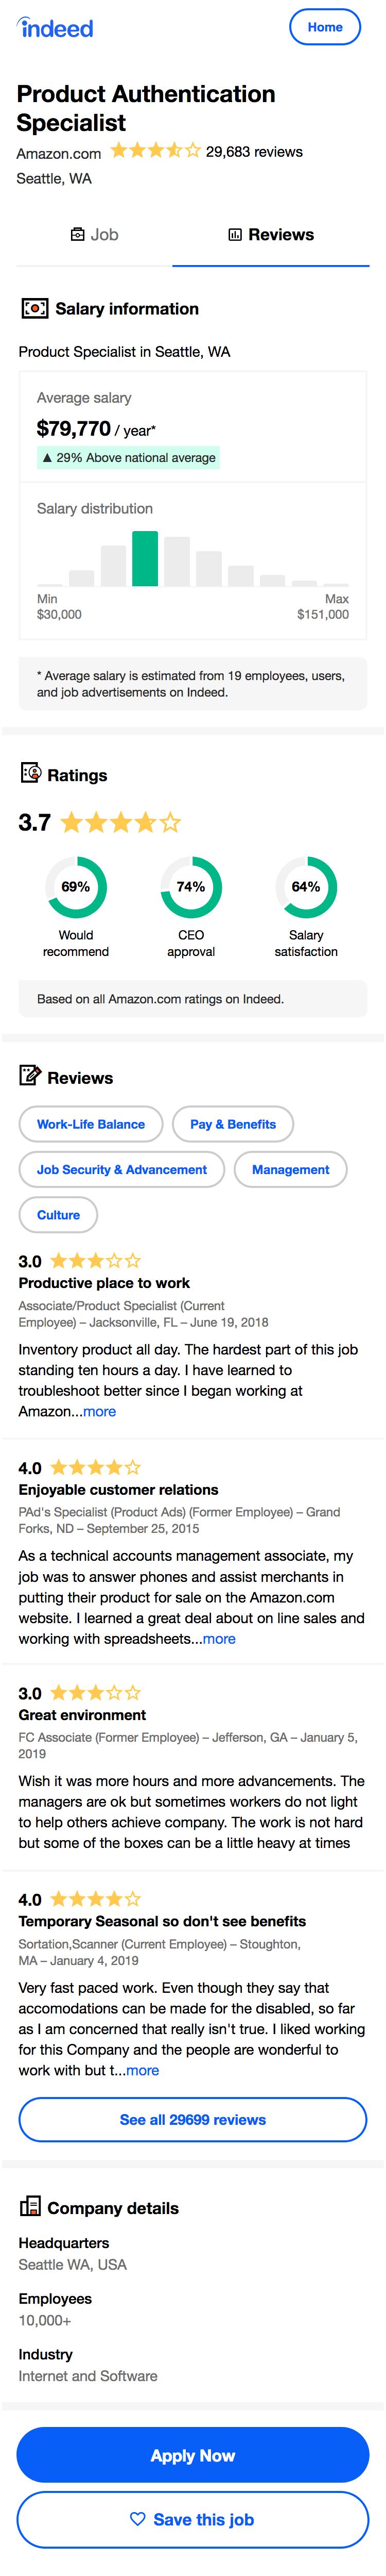Viewport: 386px width, 2576px height.
Task: Filter reviews by Pay & Benefits
Action: [x=233, y=1124]
